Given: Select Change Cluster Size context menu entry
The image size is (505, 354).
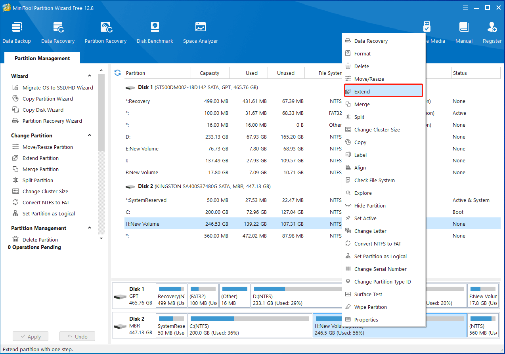Looking at the screenshot, I should pos(377,129).
